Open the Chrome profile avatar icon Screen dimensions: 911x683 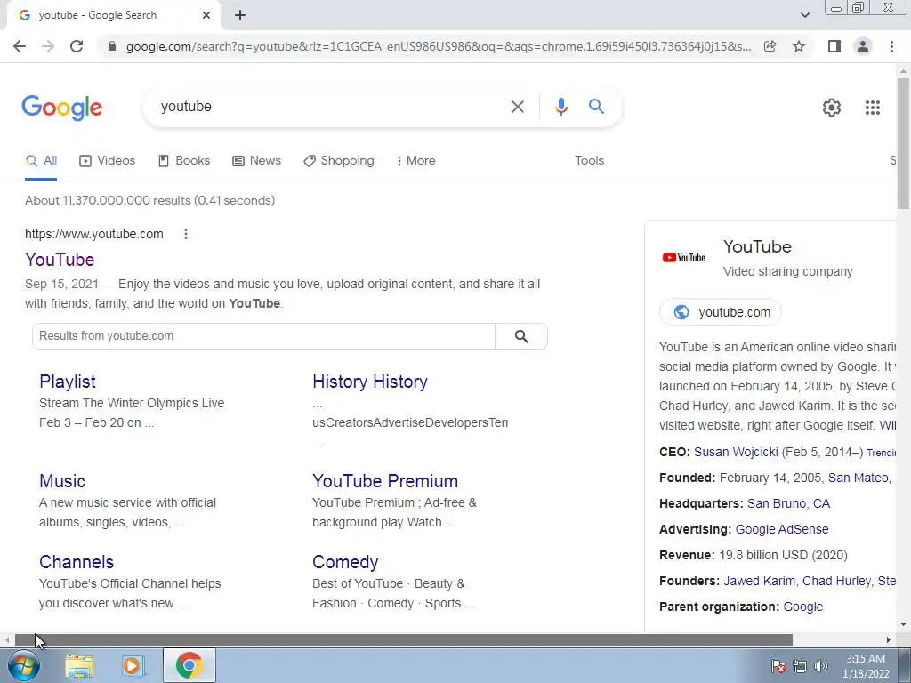pyautogui.click(x=863, y=46)
